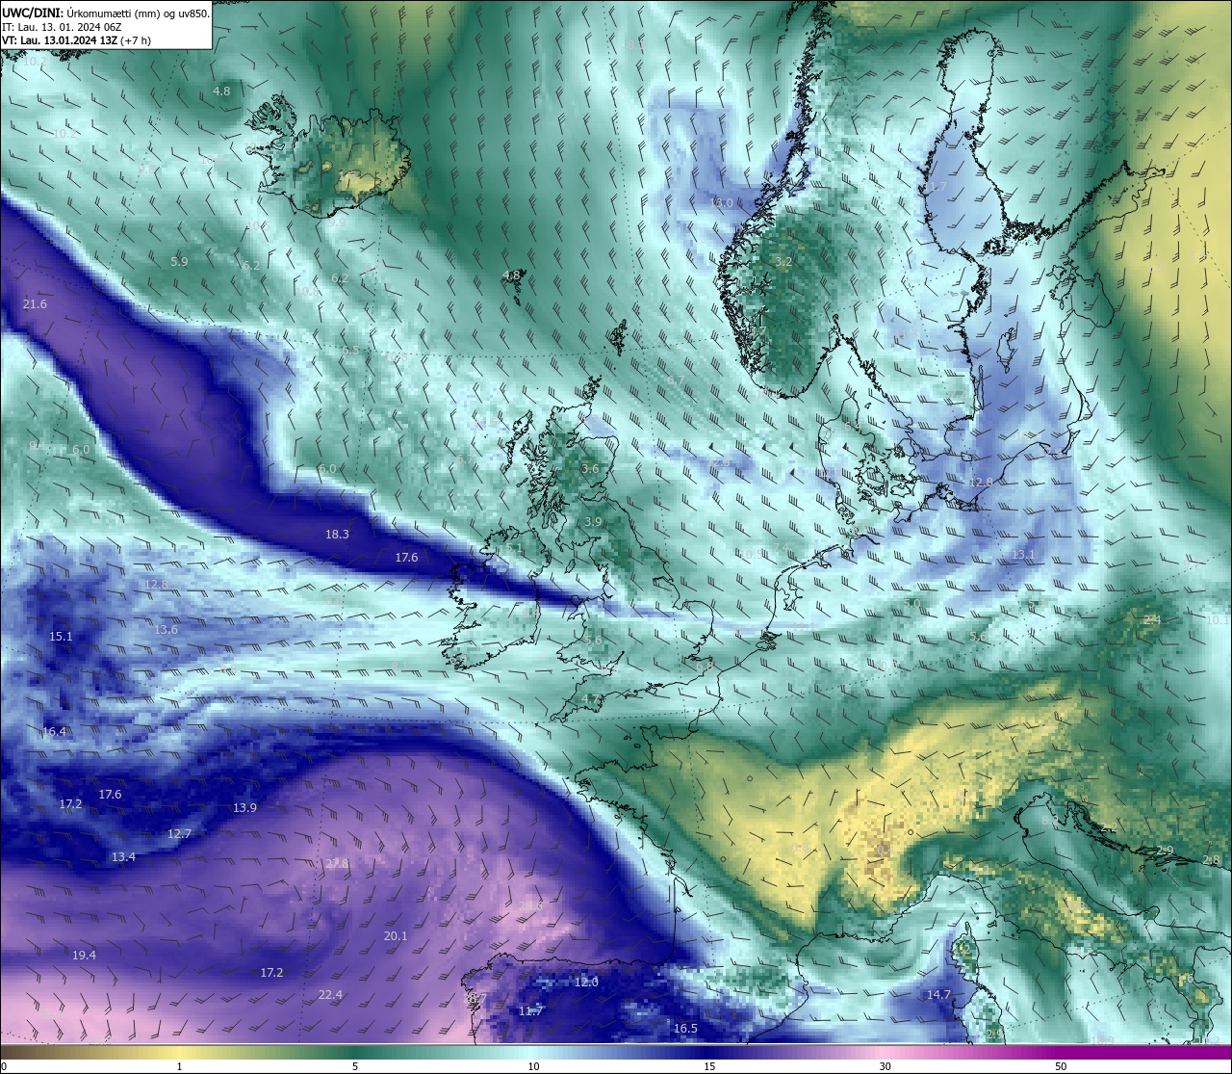Click the 4.7 value label
The width and height of the screenshot is (1232, 1074).
(591, 699)
